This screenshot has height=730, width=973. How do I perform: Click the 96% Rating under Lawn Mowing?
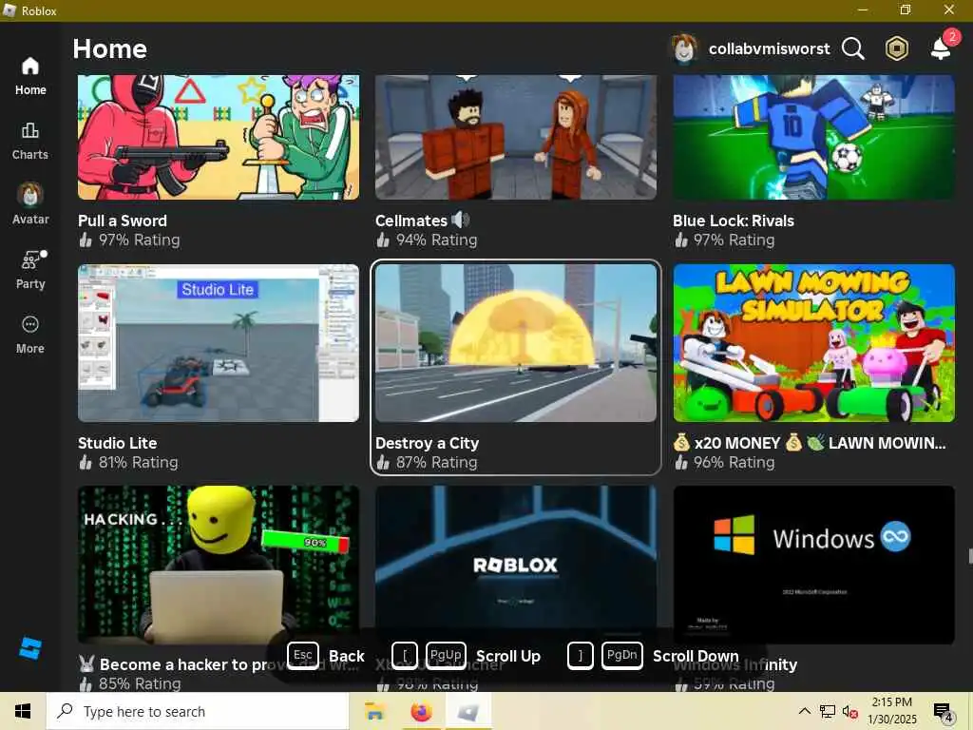724,463
